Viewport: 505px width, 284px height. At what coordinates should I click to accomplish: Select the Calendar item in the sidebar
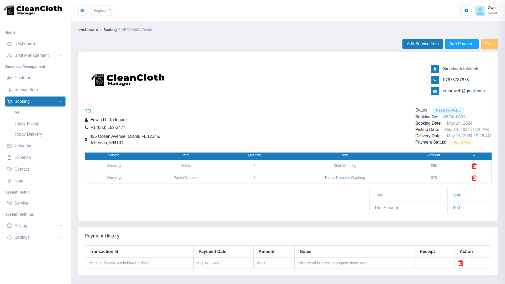click(x=23, y=146)
